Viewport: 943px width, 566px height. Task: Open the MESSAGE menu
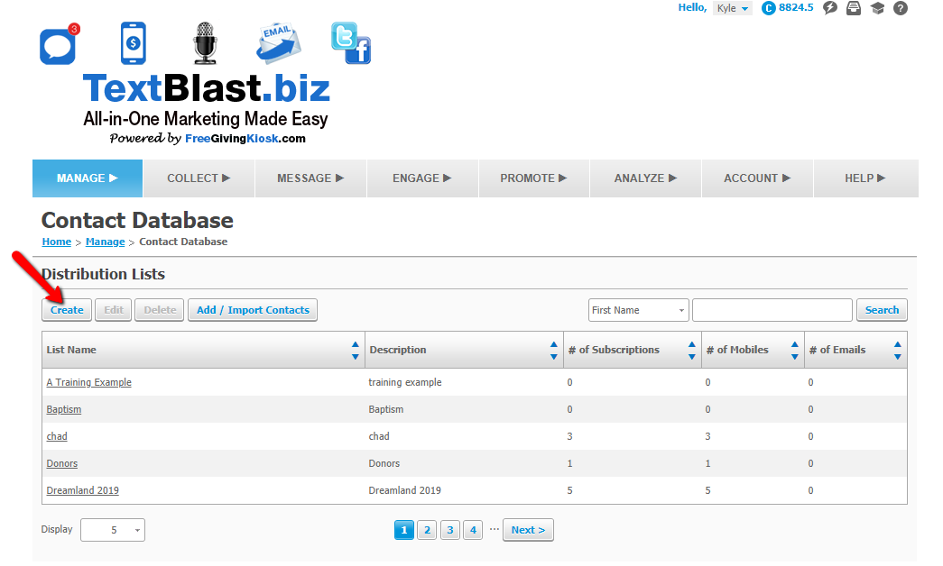(x=311, y=178)
